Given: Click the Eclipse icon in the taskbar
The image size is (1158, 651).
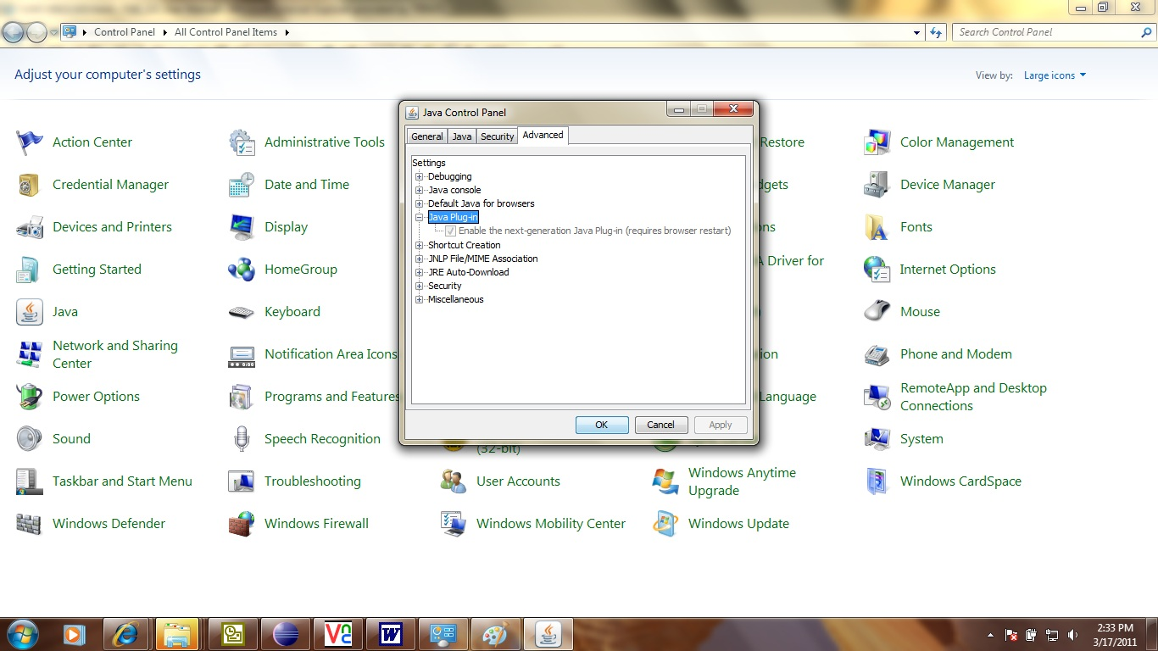Looking at the screenshot, I should click(x=286, y=634).
